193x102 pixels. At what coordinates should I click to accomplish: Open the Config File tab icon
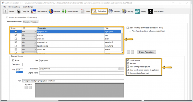point(18,12)
